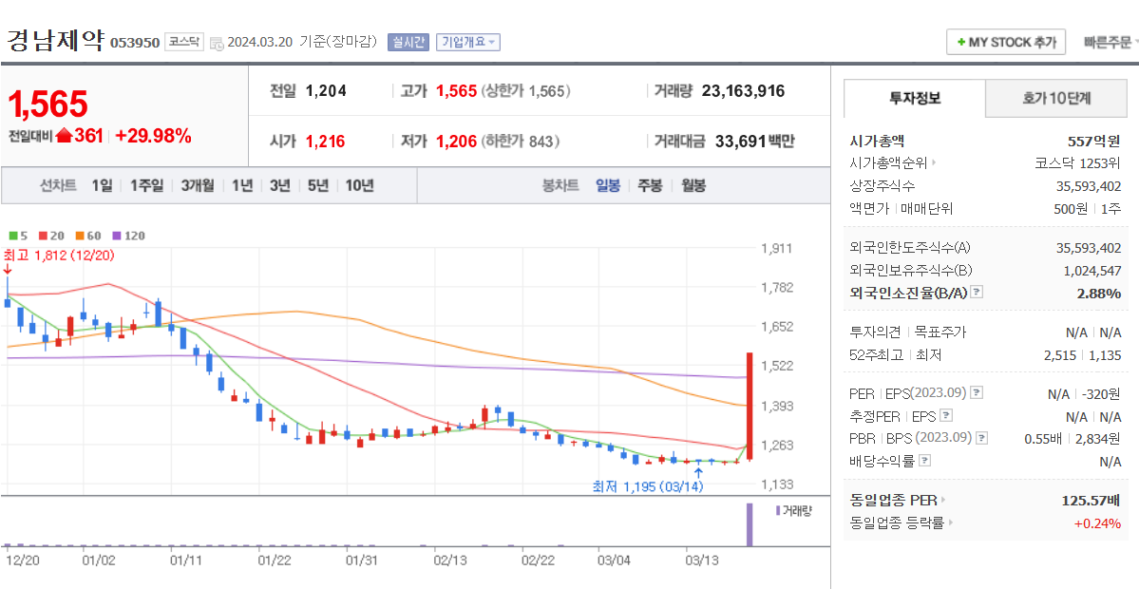
Task: Click the tall purple volume bar
Action: [x=750, y=523]
